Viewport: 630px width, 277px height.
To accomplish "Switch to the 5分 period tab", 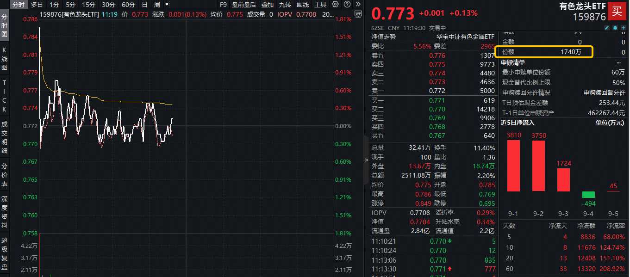I will point(70,5).
